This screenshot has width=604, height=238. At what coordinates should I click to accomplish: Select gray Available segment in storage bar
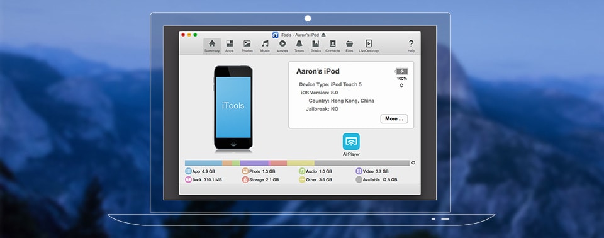(362, 163)
